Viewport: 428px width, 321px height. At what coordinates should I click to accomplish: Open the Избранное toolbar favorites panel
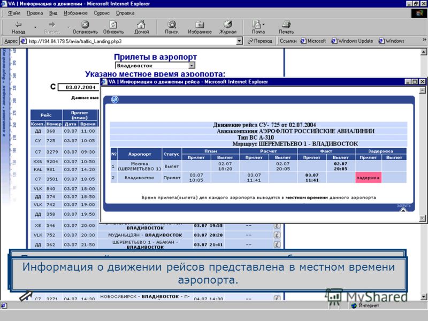coord(200,28)
